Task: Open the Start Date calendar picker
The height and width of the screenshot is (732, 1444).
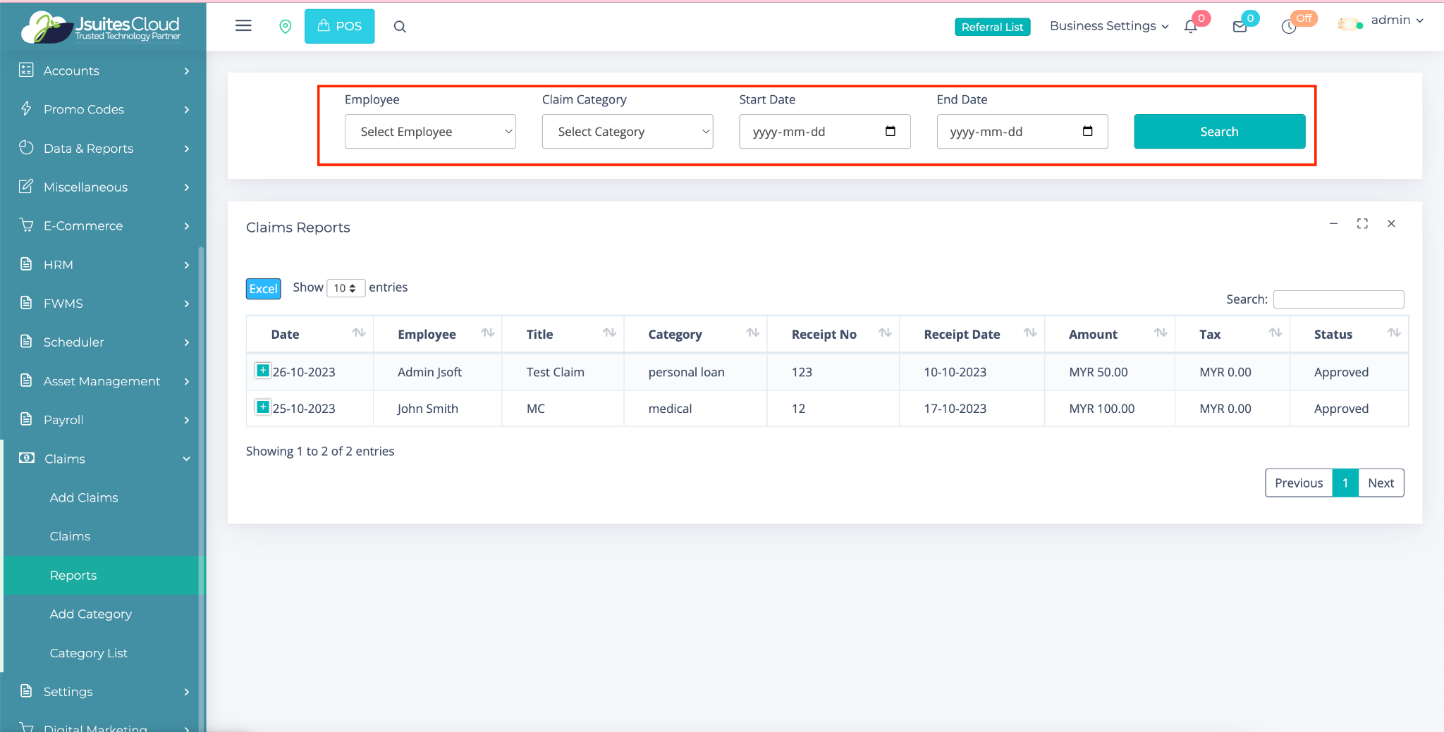Action: coord(890,131)
